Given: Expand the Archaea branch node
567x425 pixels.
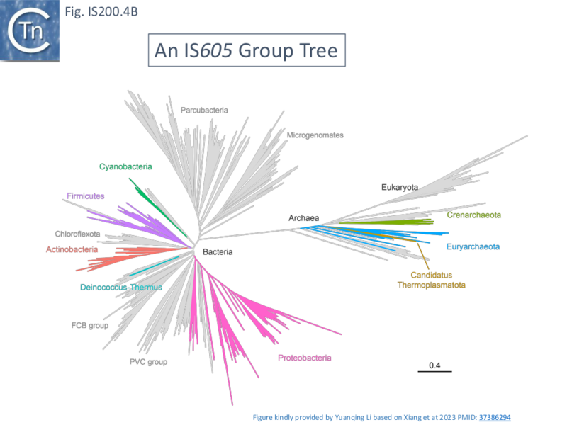Looking at the screenshot, I should click(303, 217).
